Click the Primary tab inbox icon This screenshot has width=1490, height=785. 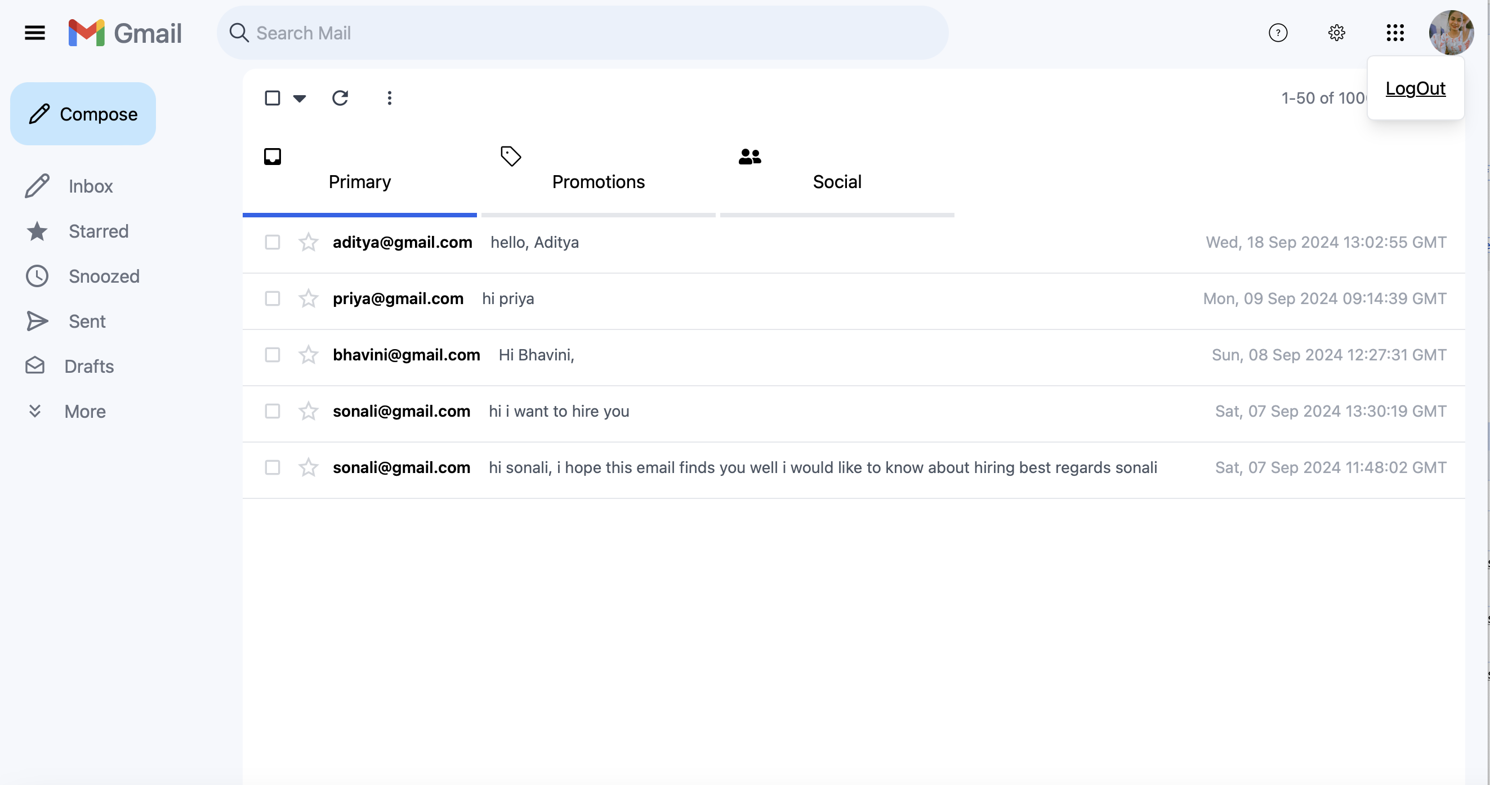point(273,157)
